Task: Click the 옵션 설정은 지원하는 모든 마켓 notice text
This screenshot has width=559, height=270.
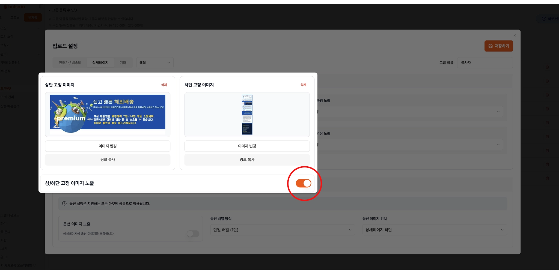Action: (x=110, y=203)
